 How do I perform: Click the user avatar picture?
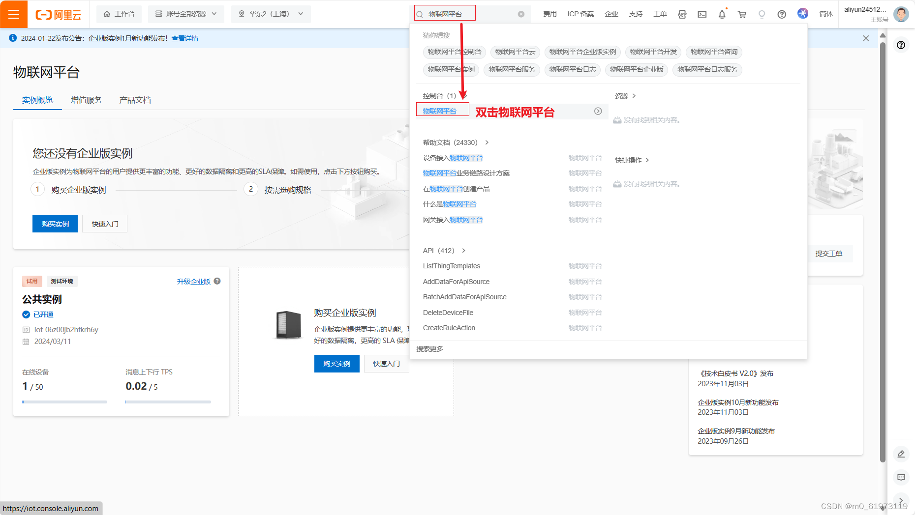tap(901, 14)
